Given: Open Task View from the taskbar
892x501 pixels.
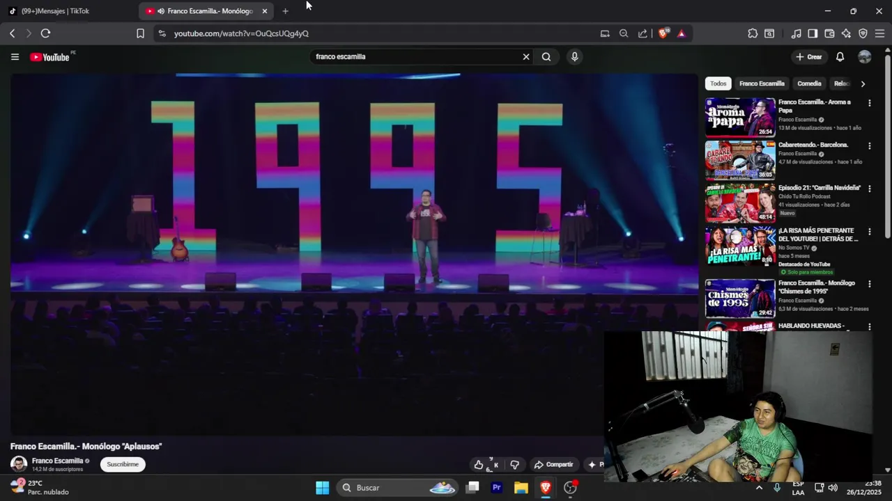Looking at the screenshot, I should pos(472,488).
